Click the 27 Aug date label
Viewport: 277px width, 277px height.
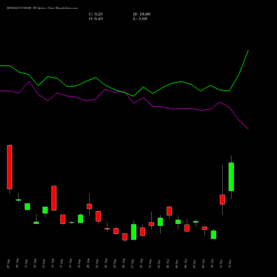(132, 264)
